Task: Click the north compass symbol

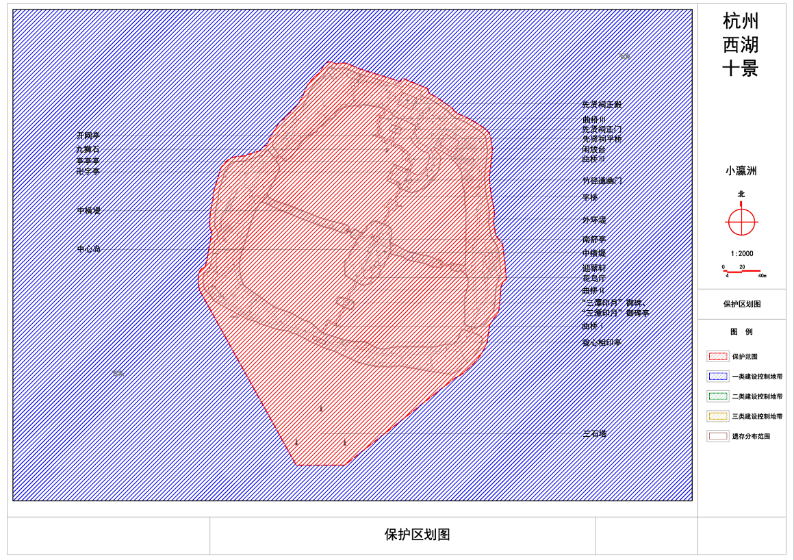Action: coord(741,221)
